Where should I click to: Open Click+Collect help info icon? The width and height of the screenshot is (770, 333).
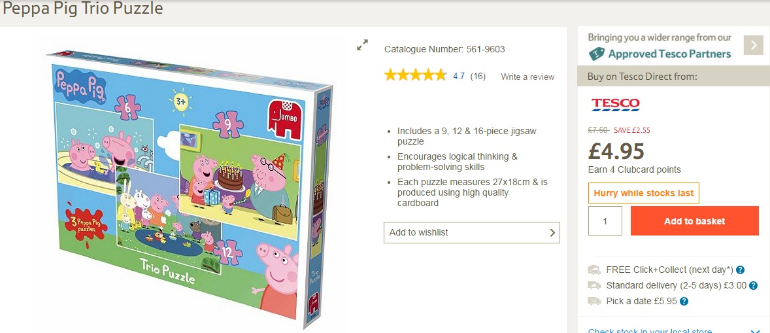[x=740, y=270]
